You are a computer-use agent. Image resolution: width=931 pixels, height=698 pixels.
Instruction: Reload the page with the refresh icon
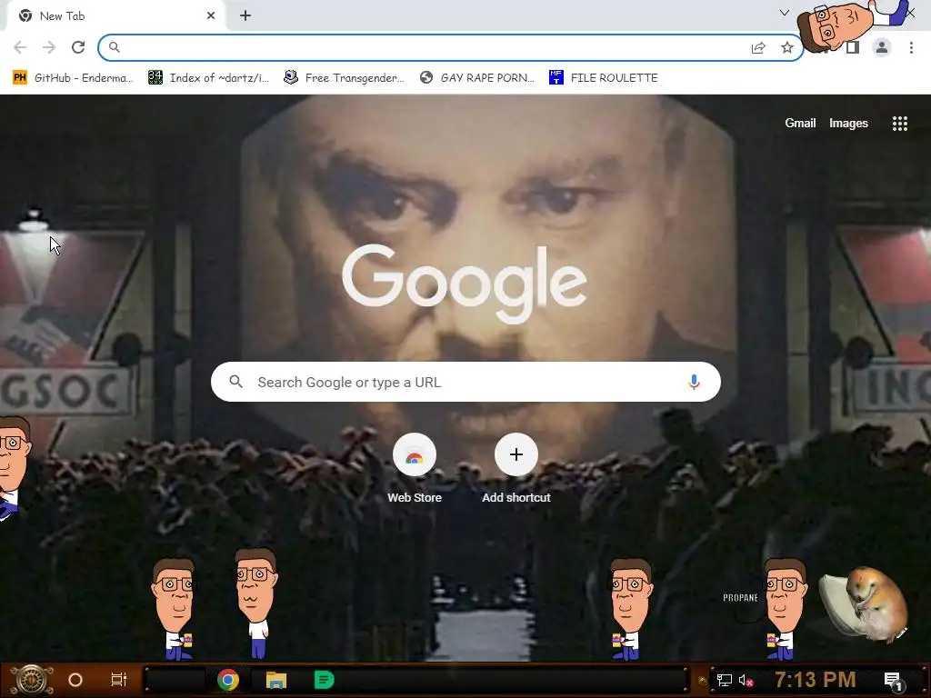[x=78, y=47]
